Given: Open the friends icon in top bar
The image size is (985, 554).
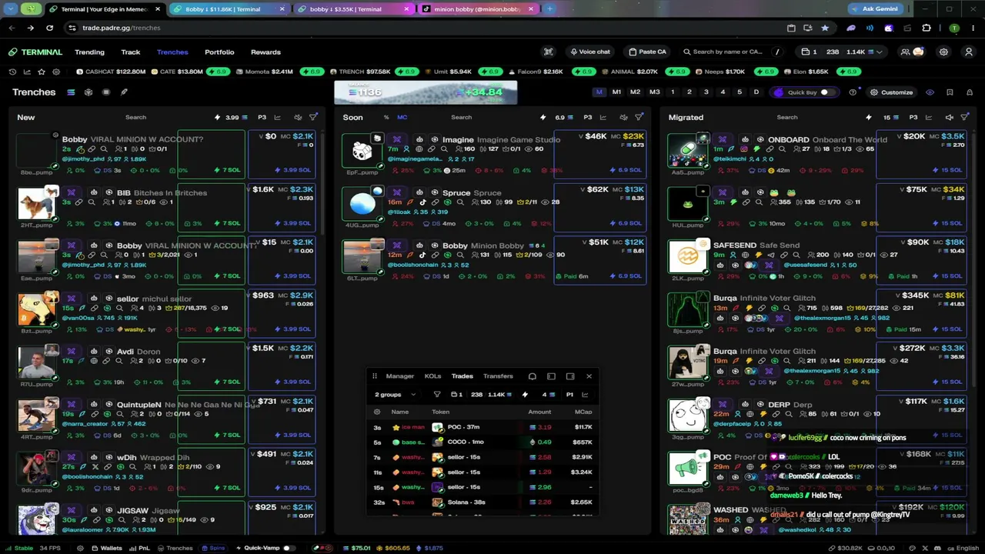Looking at the screenshot, I should tap(907, 52).
